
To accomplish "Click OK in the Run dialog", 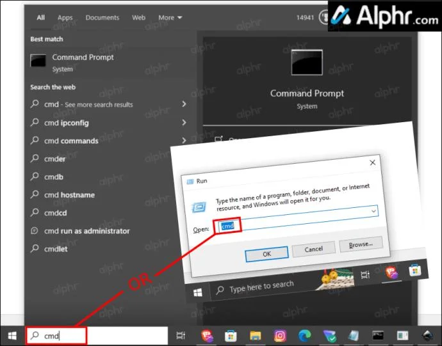I will (266, 254).
